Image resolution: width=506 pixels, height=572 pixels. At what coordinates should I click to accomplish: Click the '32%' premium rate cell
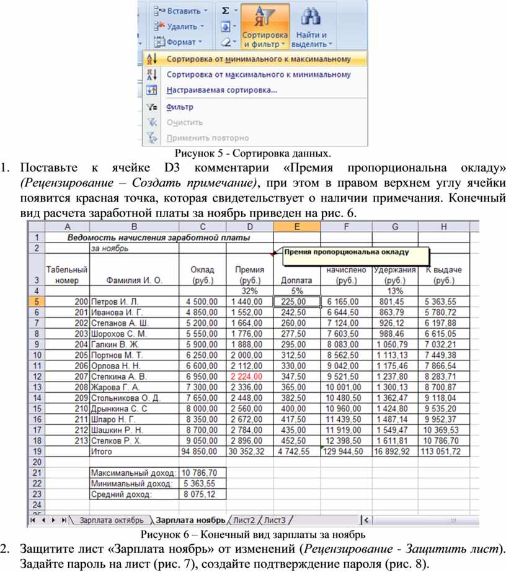250,291
